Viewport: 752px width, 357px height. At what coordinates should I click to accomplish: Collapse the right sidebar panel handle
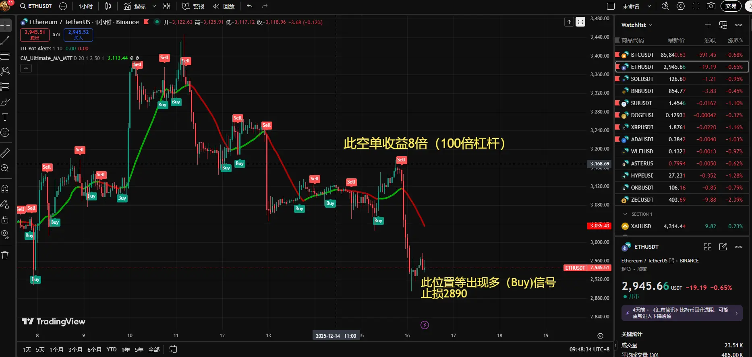click(x=615, y=345)
